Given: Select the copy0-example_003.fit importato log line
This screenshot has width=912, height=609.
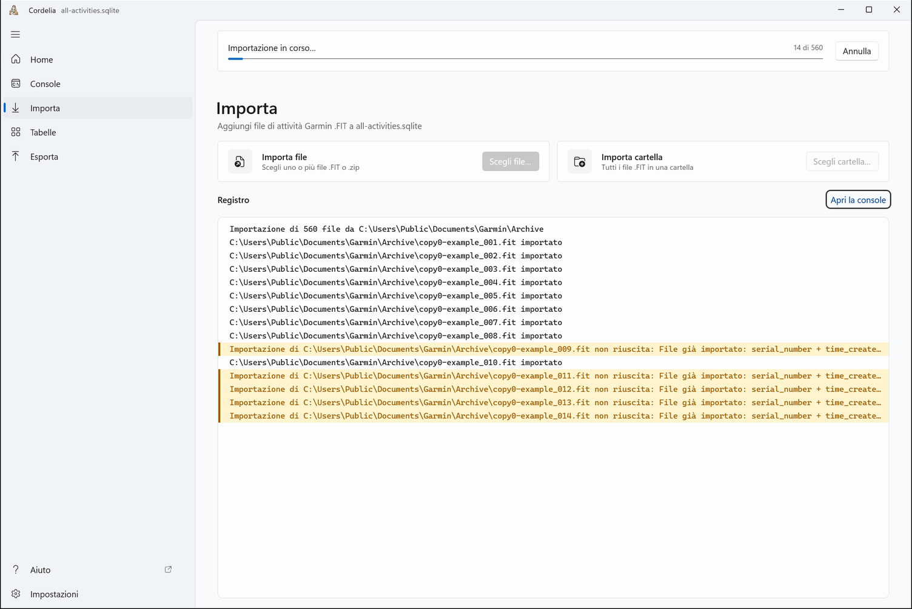Looking at the screenshot, I should tap(554, 269).
